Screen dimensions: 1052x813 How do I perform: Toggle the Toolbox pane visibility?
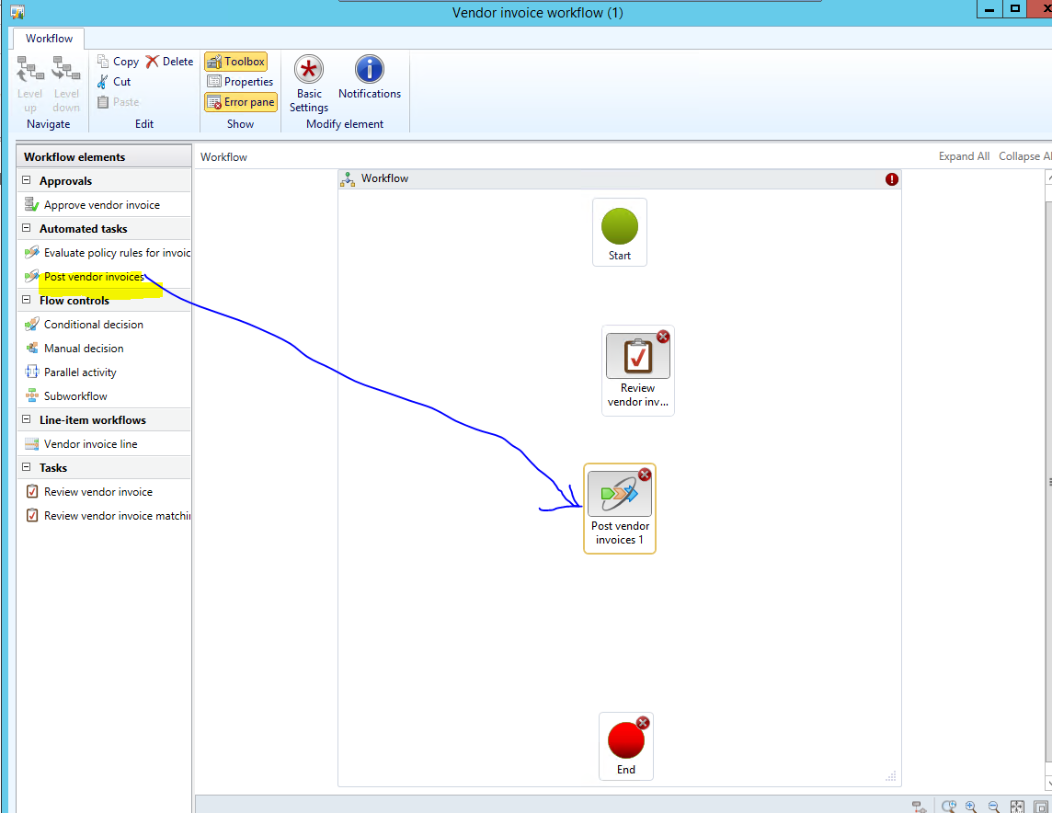(x=236, y=62)
